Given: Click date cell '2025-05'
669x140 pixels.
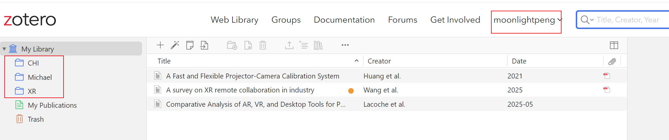Looking at the screenshot, I should [x=520, y=104].
